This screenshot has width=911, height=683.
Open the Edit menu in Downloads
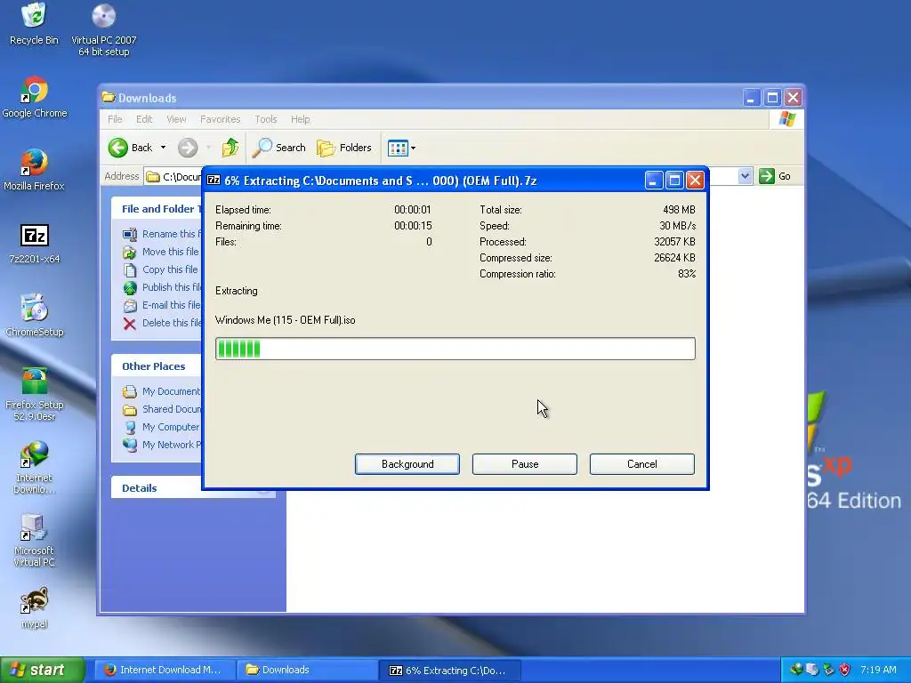(x=144, y=119)
